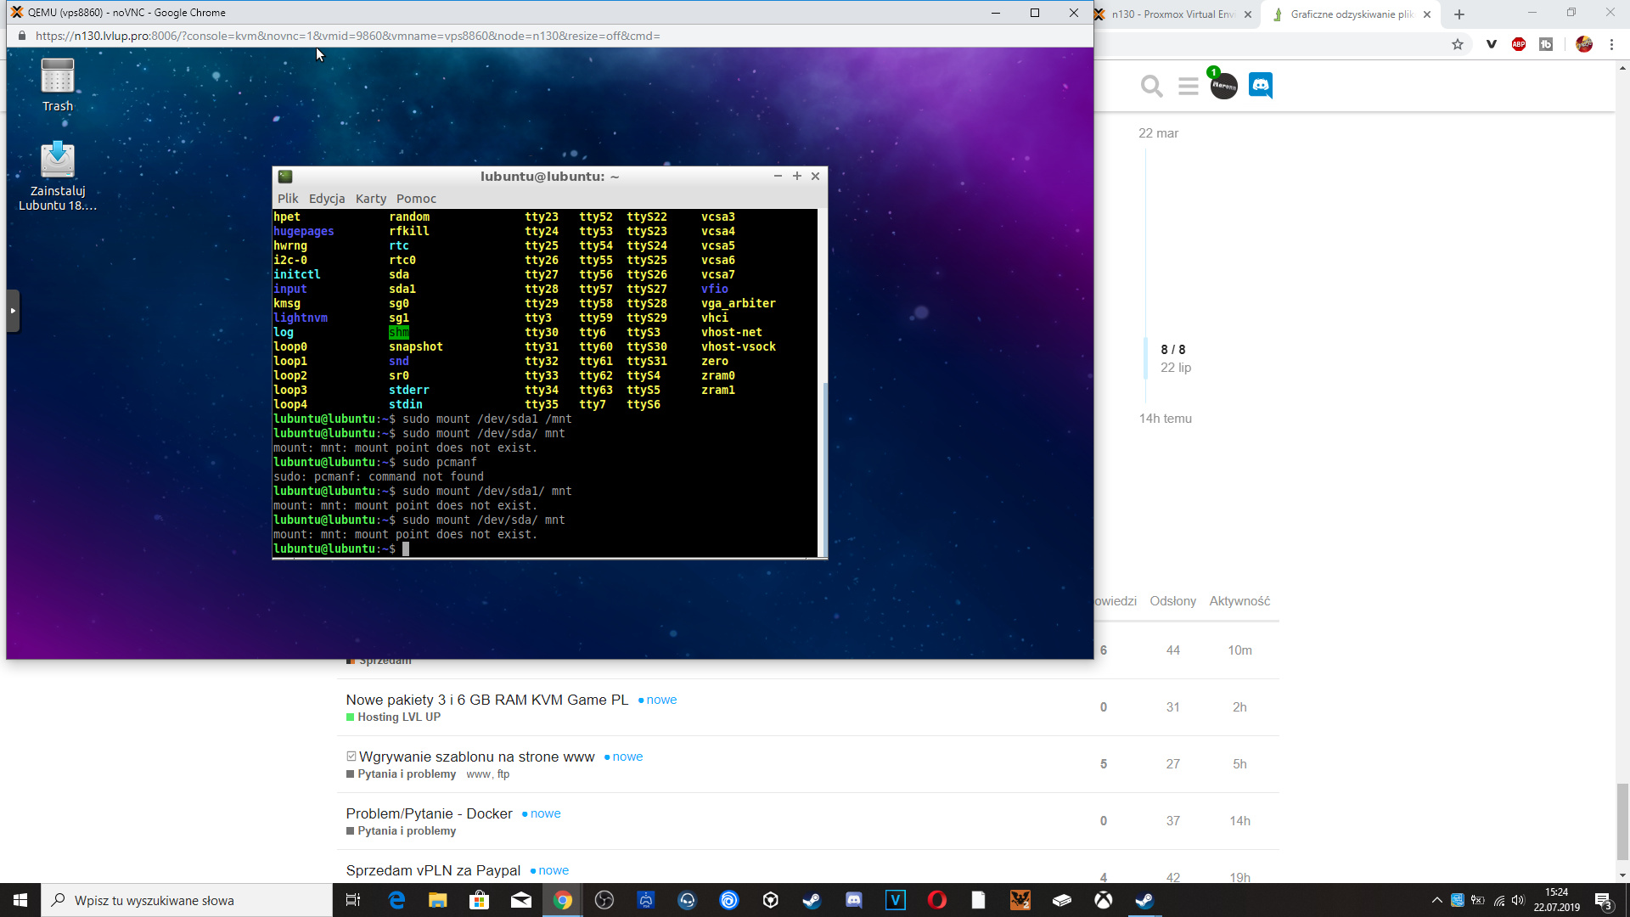
Task: Open the Karty menu in terminal
Action: (370, 199)
